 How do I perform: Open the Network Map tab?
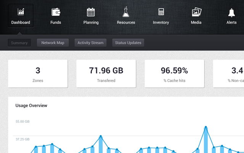tap(53, 43)
